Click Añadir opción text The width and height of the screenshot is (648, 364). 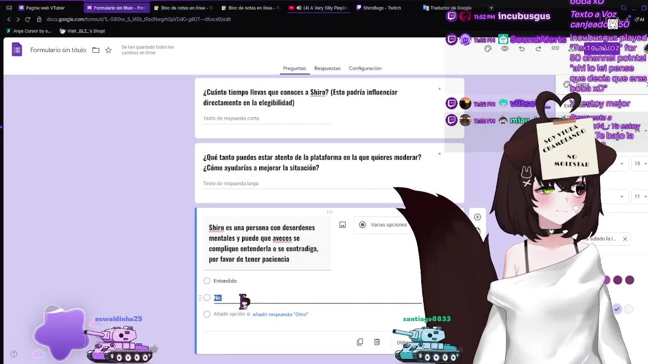click(x=229, y=314)
